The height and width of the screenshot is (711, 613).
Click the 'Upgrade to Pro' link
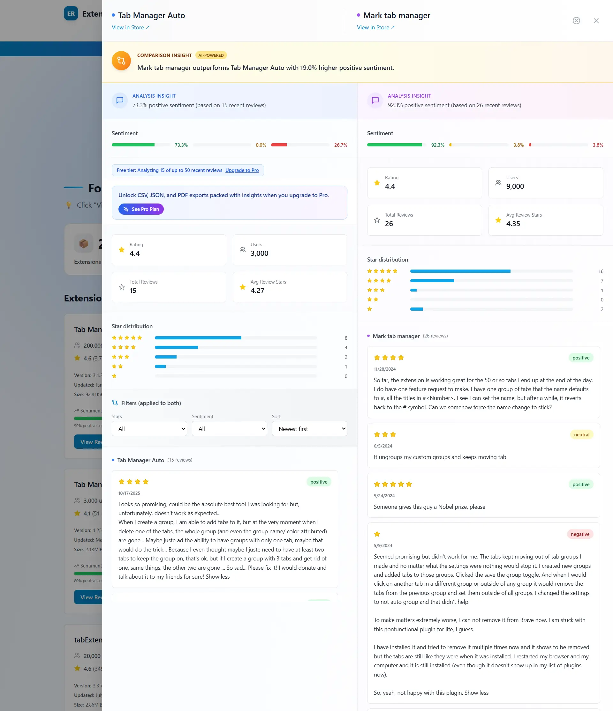[242, 170]
